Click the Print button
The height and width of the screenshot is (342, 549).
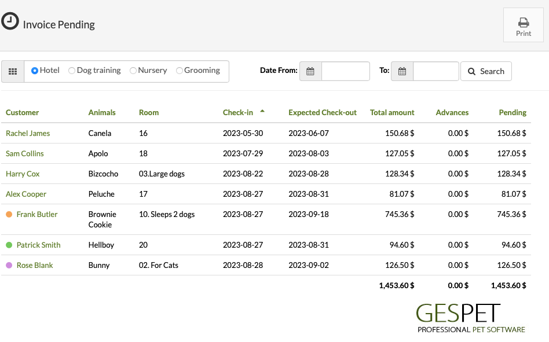coord(523,25)
